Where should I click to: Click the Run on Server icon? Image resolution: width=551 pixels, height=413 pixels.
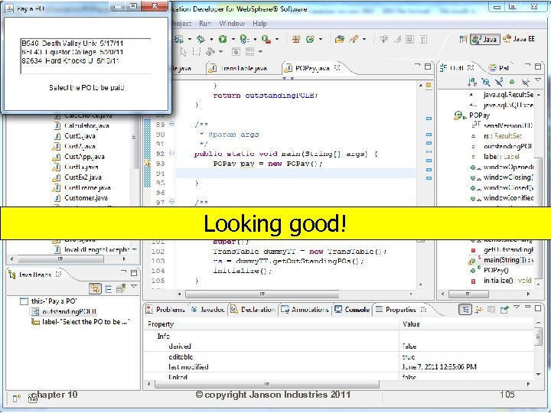(244, 39)
